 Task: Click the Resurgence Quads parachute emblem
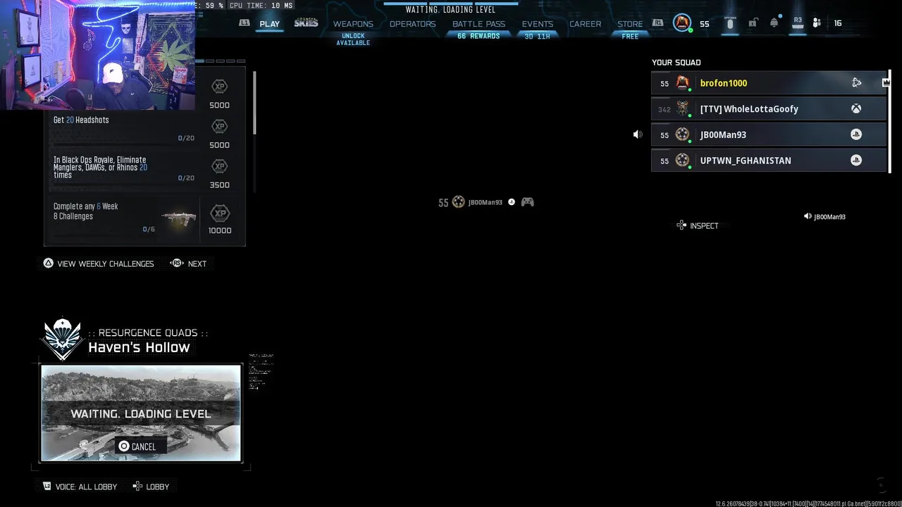pyautogui.click(x=63, y=339)
